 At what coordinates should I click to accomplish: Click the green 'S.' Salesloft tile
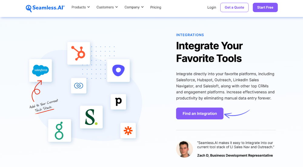point(91,117)
